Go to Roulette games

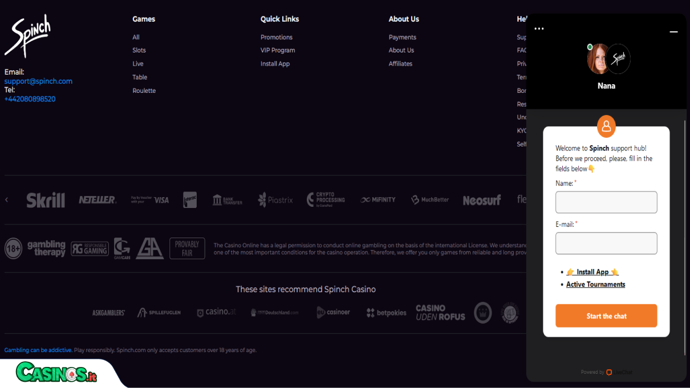[144, 91]
